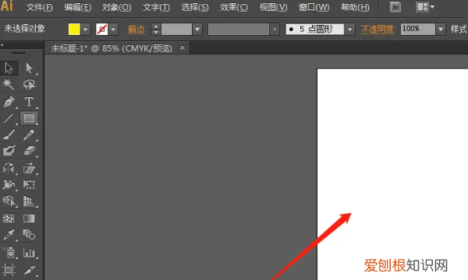Select the Eyedropper tool
Screen dimensions: 468x280
coord(9,235)
